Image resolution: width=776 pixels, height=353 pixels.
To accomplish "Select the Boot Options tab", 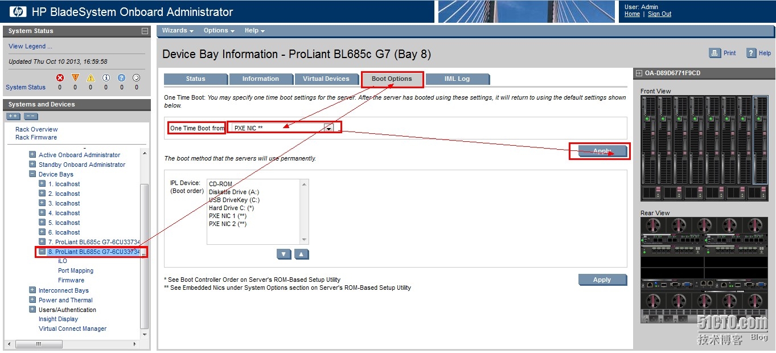I will 392,79.
